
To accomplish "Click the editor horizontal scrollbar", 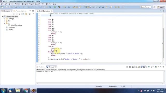I will coord(101,63).
